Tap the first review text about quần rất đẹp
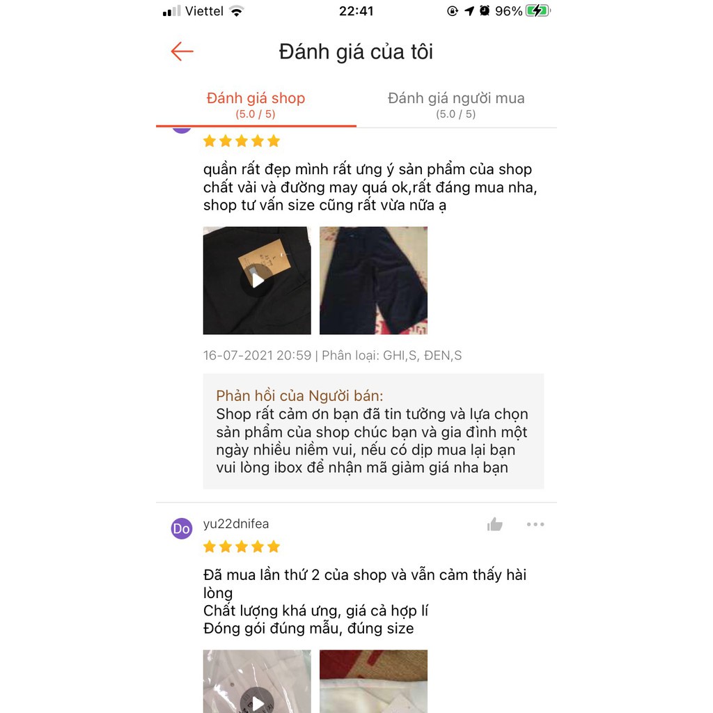 pyautogui.click(x=370, y=187)
